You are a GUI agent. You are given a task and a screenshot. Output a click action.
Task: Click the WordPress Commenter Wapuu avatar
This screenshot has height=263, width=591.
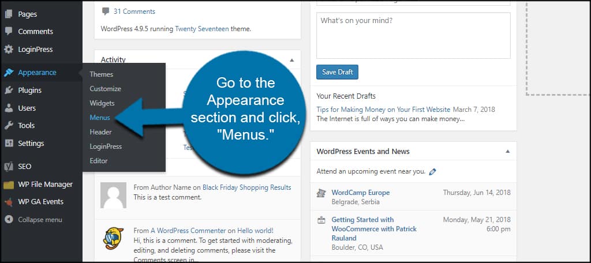113,238
